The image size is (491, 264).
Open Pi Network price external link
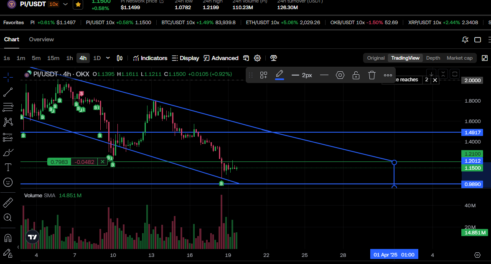[162, 2]
